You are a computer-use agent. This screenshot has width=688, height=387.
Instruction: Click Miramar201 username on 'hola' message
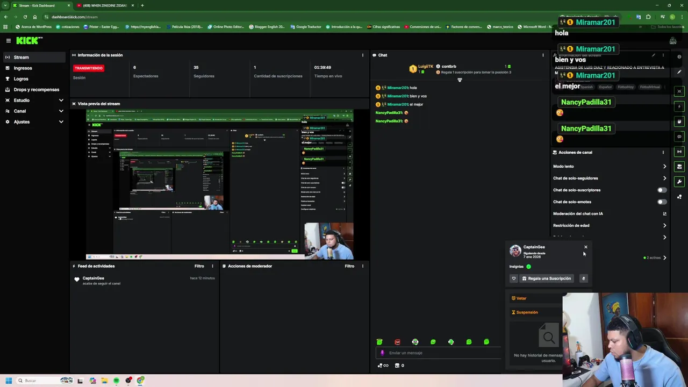398,88
